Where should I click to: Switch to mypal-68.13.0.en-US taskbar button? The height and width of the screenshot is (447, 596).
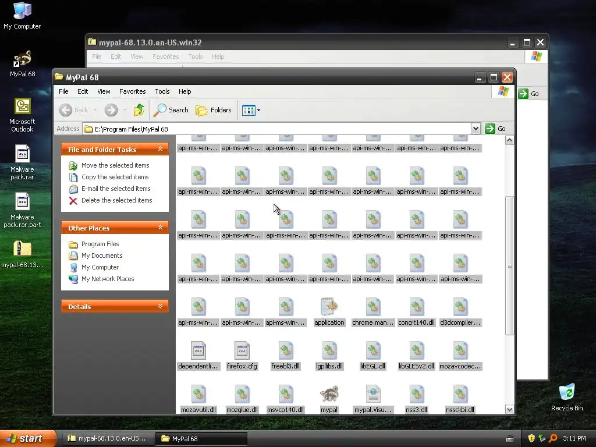pos(108,439)
